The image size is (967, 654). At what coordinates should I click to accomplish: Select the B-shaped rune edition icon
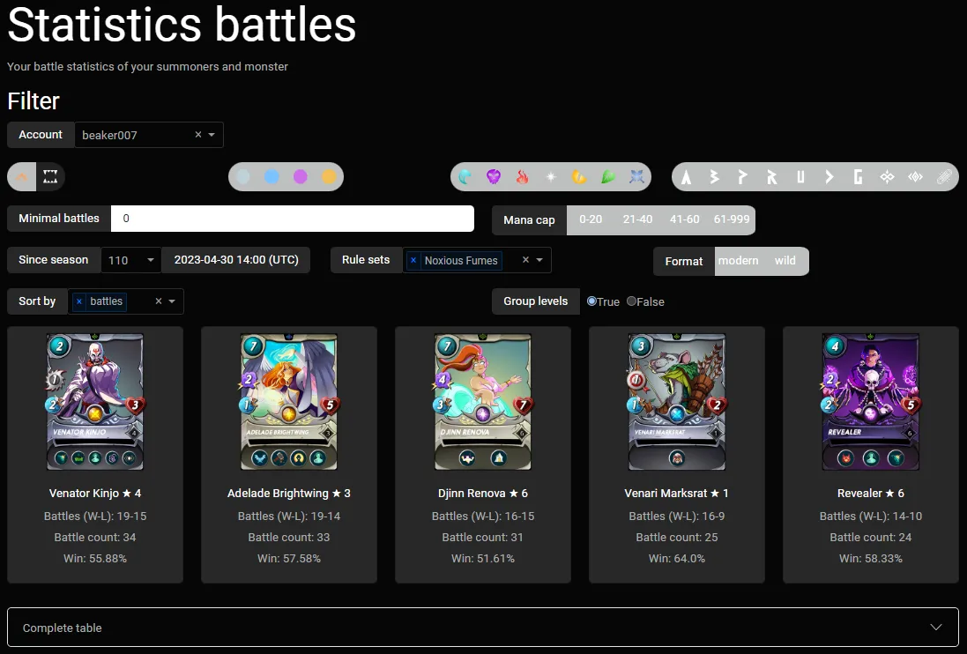tap(714, 177)
